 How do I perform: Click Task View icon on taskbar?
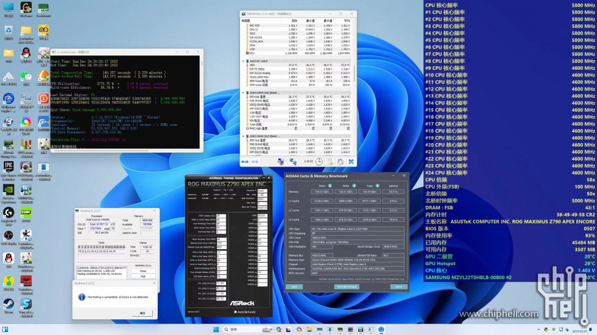289,330
